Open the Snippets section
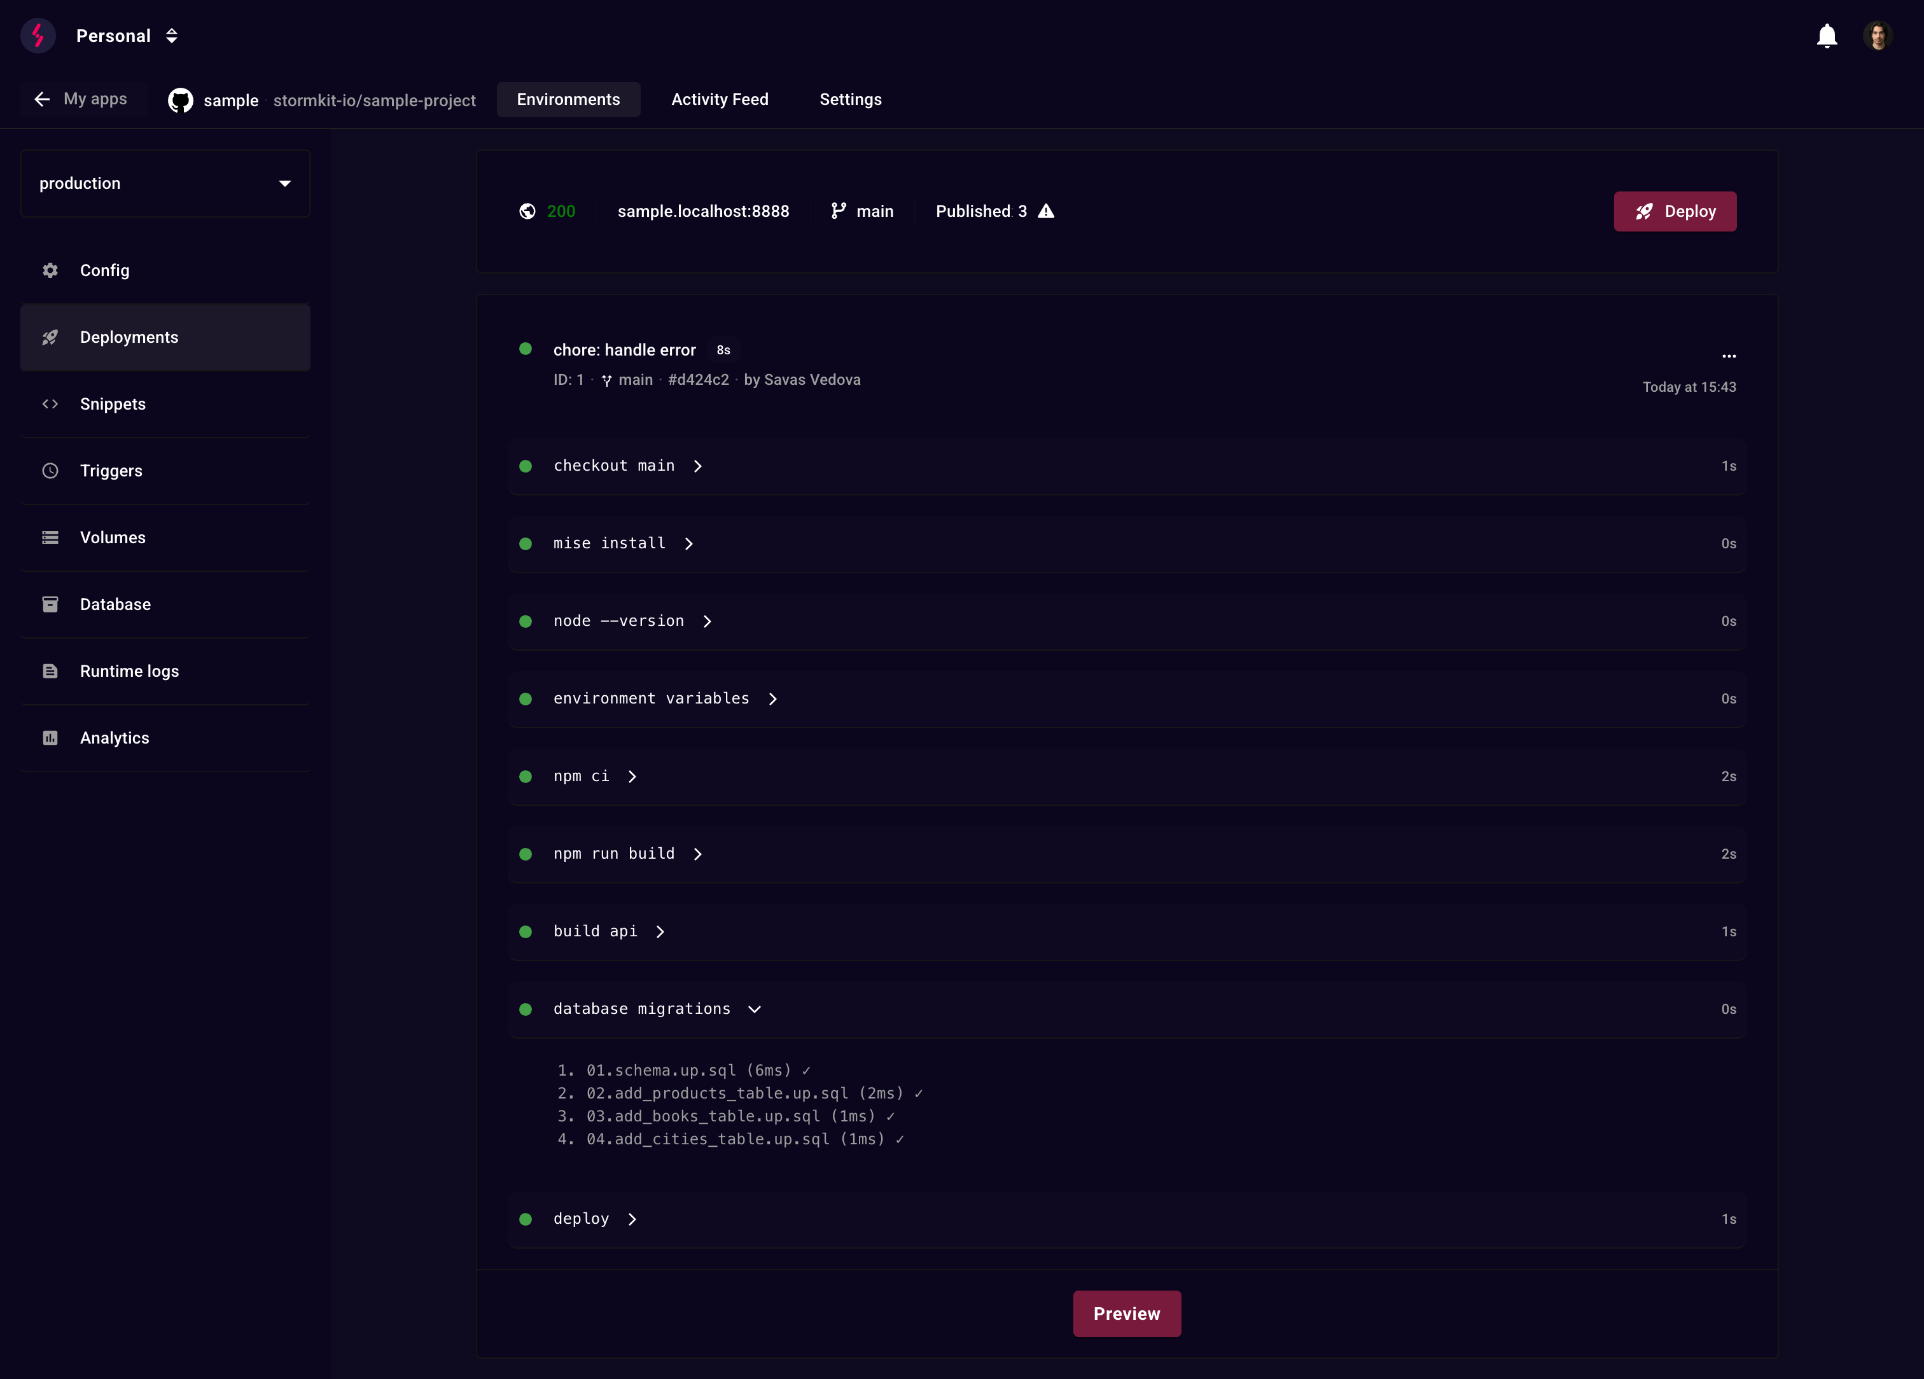This screenshot has width=1924, height=1379. pos(113,404)
